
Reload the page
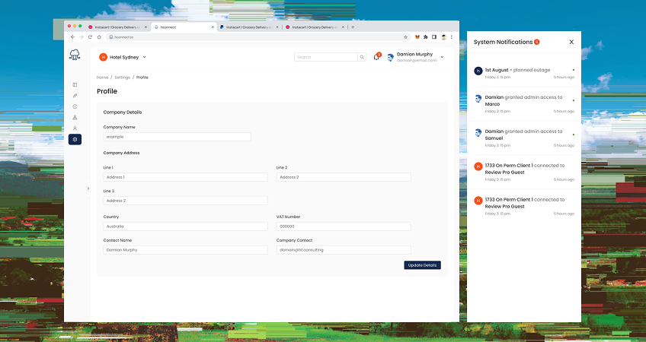[90, 37]
